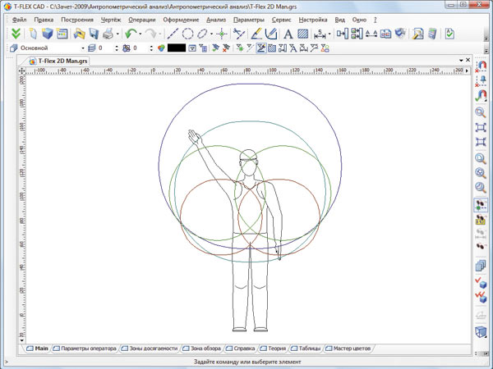The height and width of the screenshot is (369, 493).
Task: Toggle the pin snap icon
Action: pyautogui.click(x=481, y=81)
